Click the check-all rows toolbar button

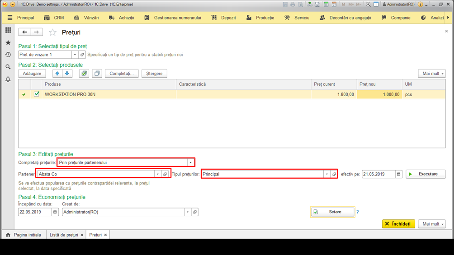coord(84,74)
